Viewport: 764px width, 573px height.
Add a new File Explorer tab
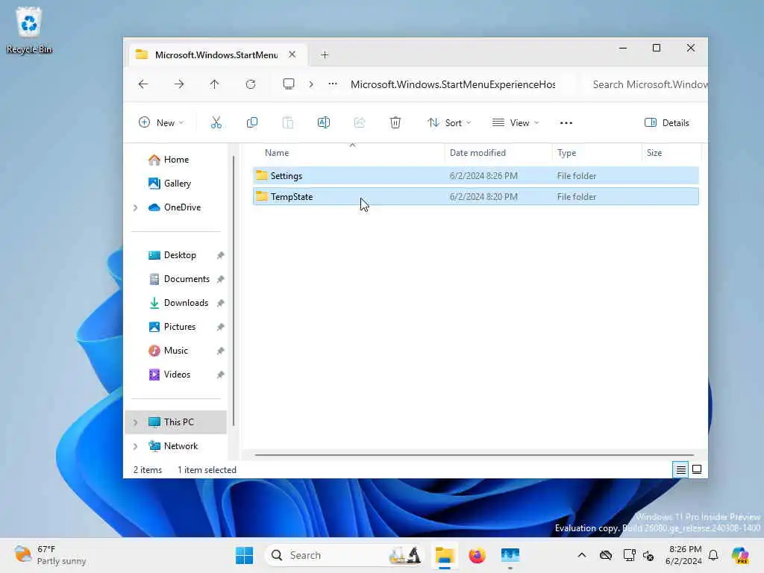pyautogui.click(x=325, y=55)
